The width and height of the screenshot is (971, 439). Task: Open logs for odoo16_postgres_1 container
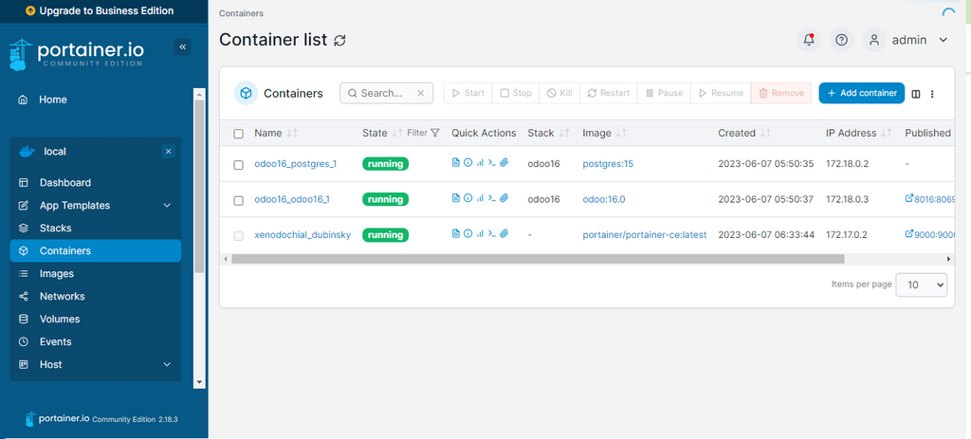coord(456,163)
